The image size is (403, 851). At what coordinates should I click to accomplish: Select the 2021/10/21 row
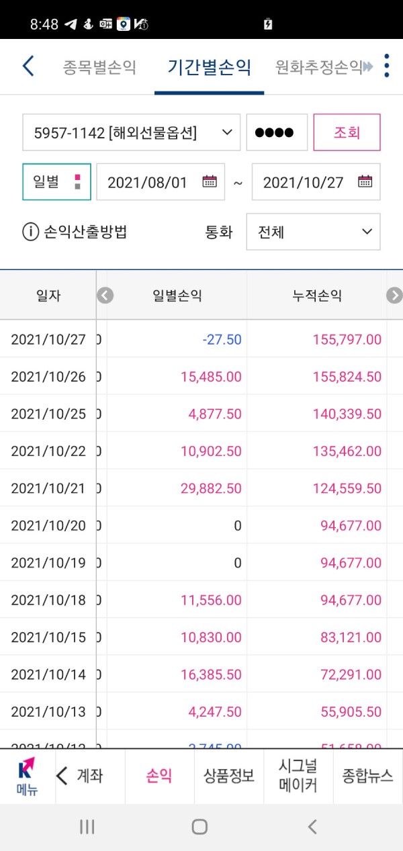point(201,488)
